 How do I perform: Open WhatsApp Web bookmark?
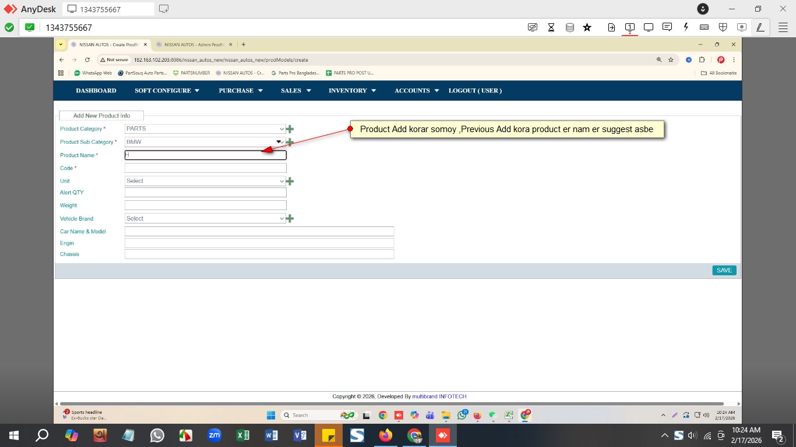(93, 73)
